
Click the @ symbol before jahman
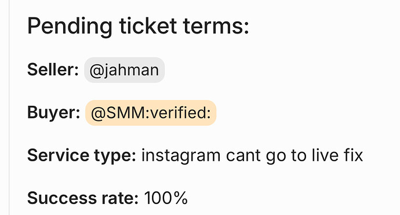point(96,71)
